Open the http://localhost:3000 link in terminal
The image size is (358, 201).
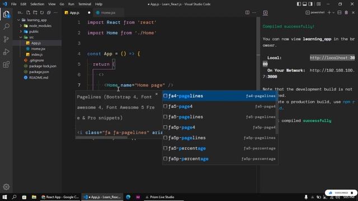pyautogui.click(x=332, y=58)
